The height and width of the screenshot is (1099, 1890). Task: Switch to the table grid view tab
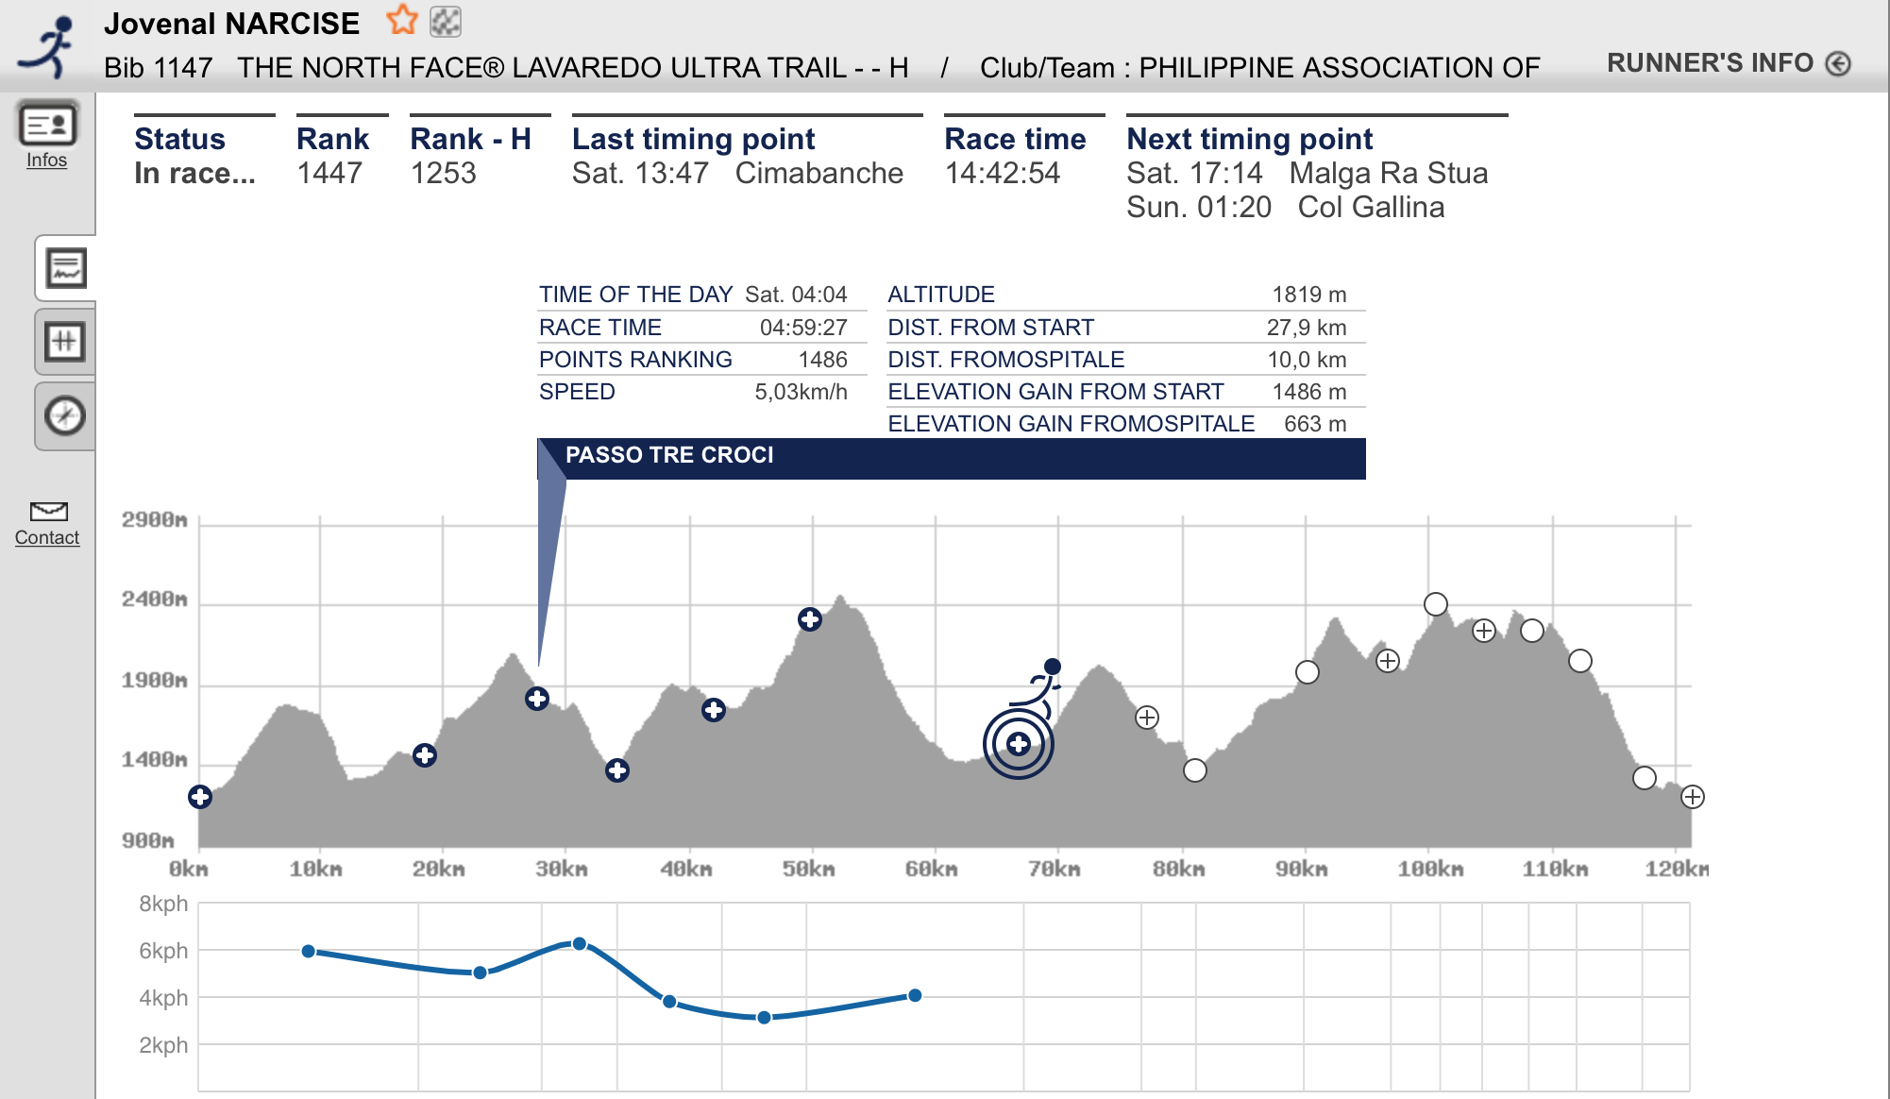pyautogui.click(x=65, y=342)
